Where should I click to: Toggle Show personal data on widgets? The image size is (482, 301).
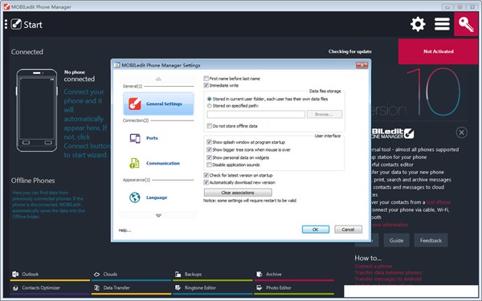click(x=210, y=157)
